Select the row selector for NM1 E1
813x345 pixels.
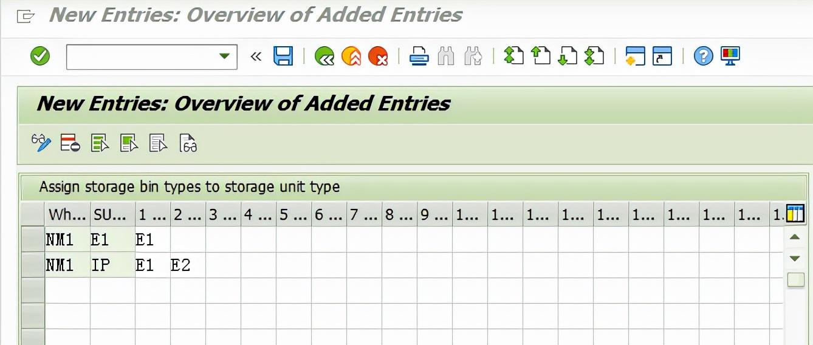[x=33, y=240]
